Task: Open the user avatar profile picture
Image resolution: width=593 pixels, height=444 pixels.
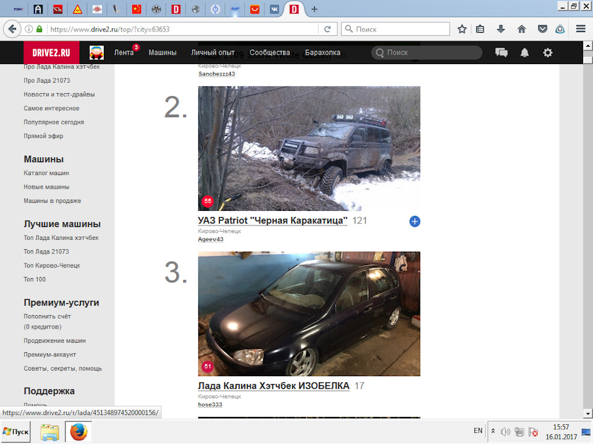Action: coord(96,52)
